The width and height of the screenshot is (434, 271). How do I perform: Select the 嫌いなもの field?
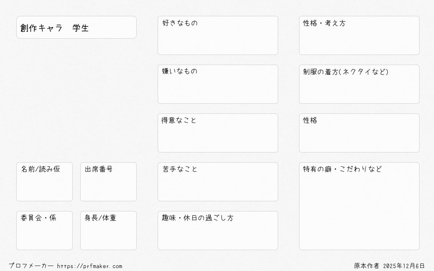218,84
